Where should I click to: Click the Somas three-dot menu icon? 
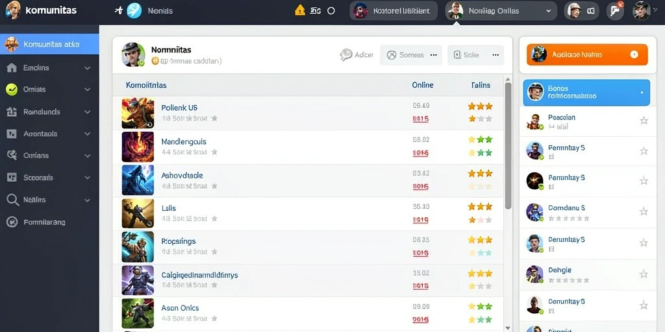click(x=433, y=55)
